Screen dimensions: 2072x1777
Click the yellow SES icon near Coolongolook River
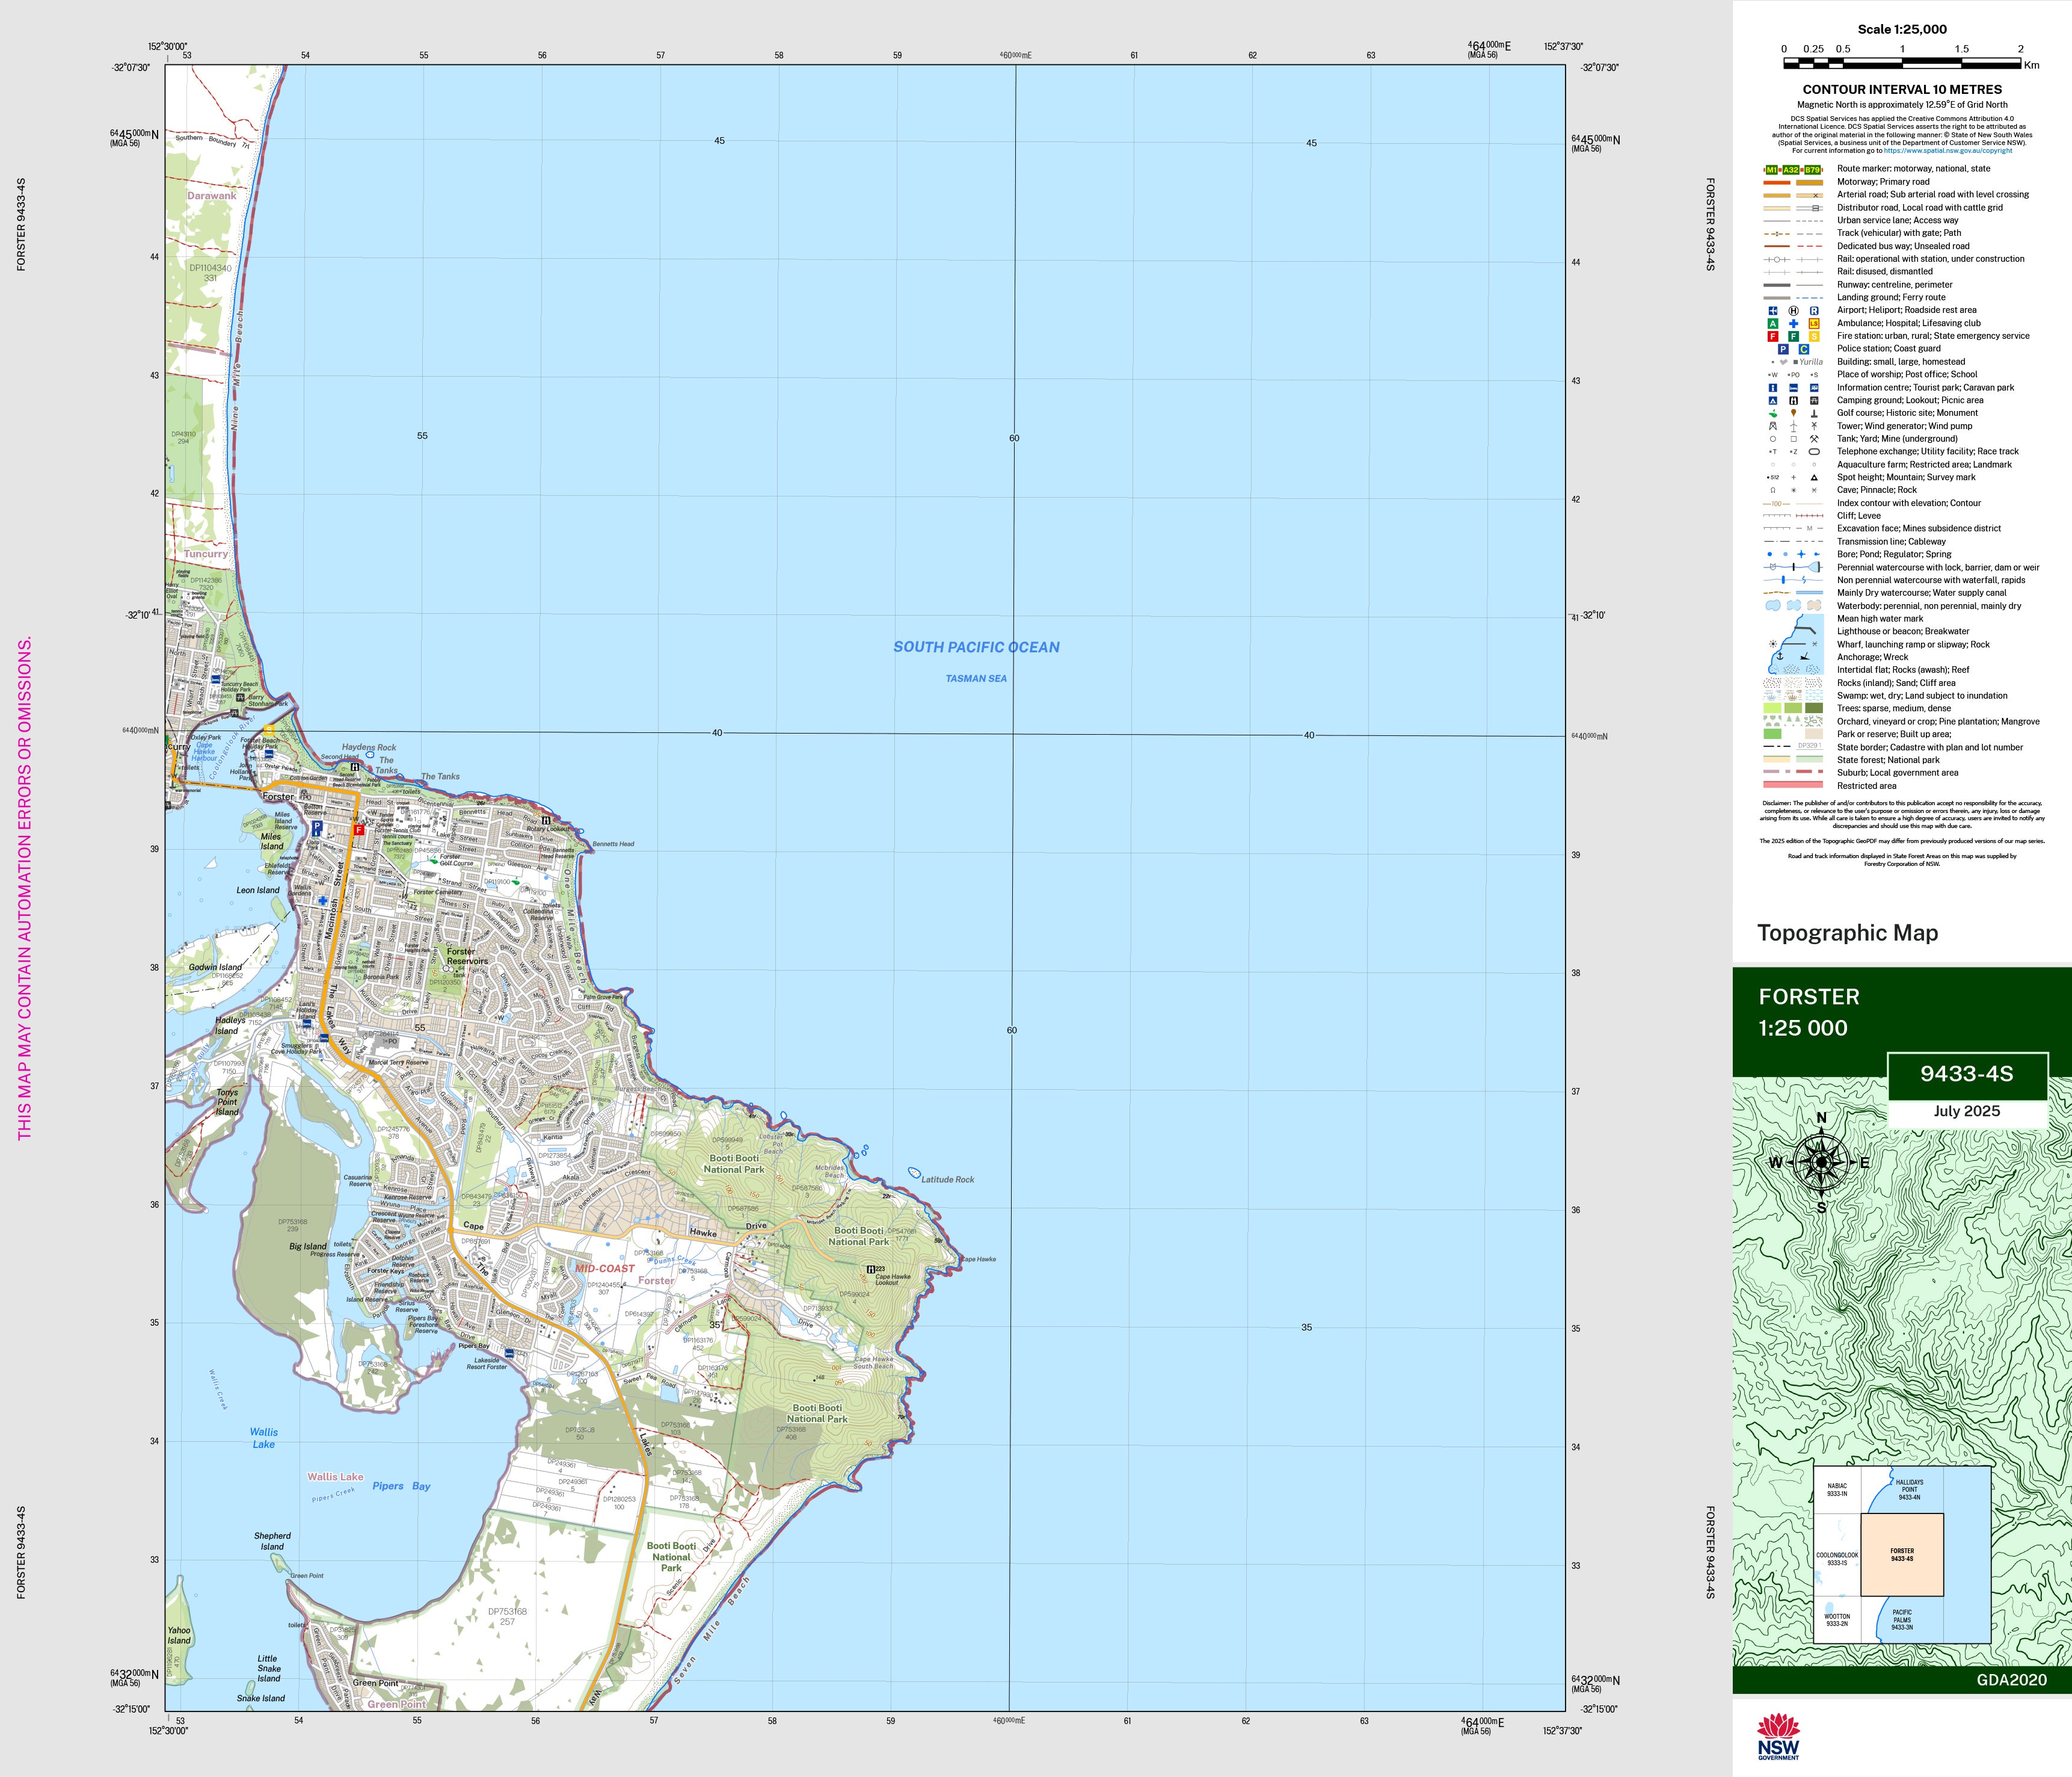[268, 731]
